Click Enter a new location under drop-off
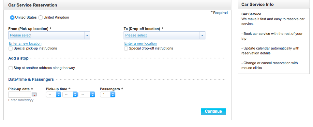 [x=141, y=43]
